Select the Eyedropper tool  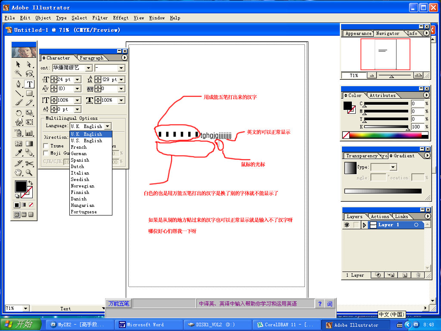19,153
